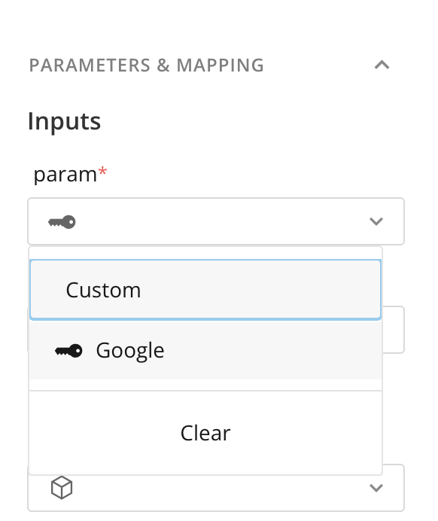
Task: Click the PARAMETERS & MAPPING header title
Action: [x=147, y=65]
